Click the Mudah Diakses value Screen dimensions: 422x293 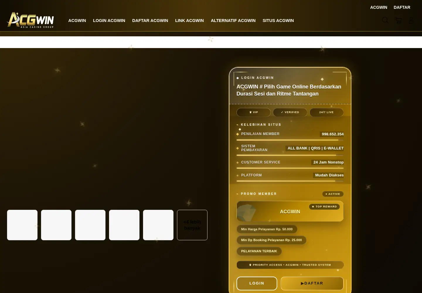point(329,175)
